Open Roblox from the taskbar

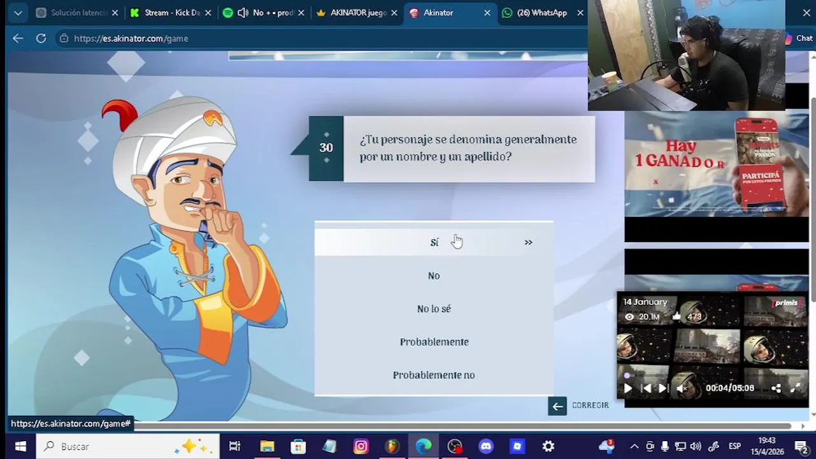click(x=517, y=446)
